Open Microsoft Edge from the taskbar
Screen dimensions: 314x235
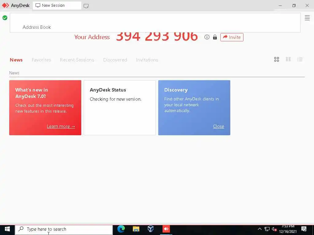[x=121, y=229]
